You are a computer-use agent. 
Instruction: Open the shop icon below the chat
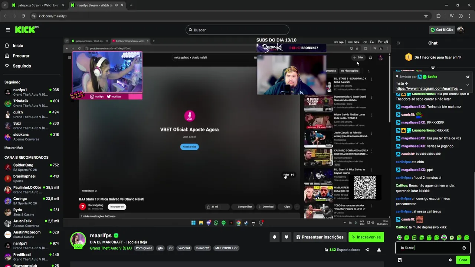(x=400, y=260)
